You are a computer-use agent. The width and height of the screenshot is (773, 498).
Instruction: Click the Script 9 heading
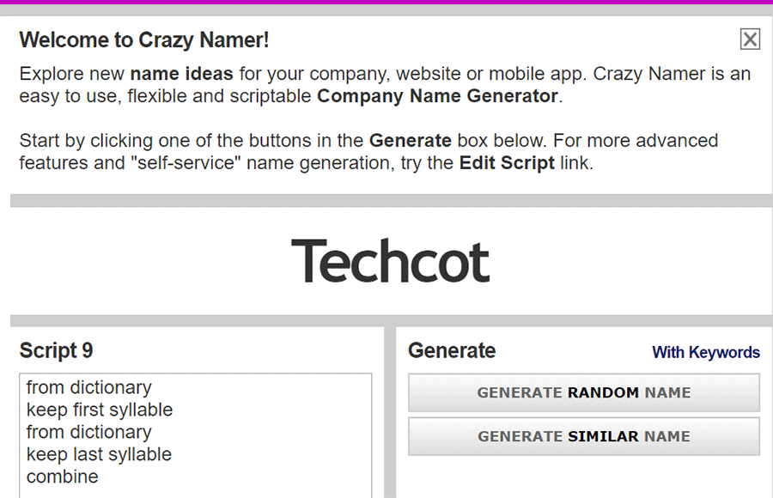point(56,350)
